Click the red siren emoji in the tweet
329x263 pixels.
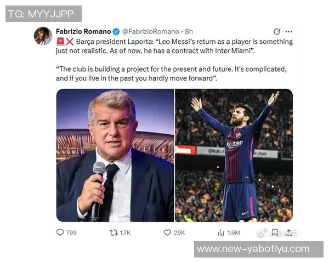60,42
